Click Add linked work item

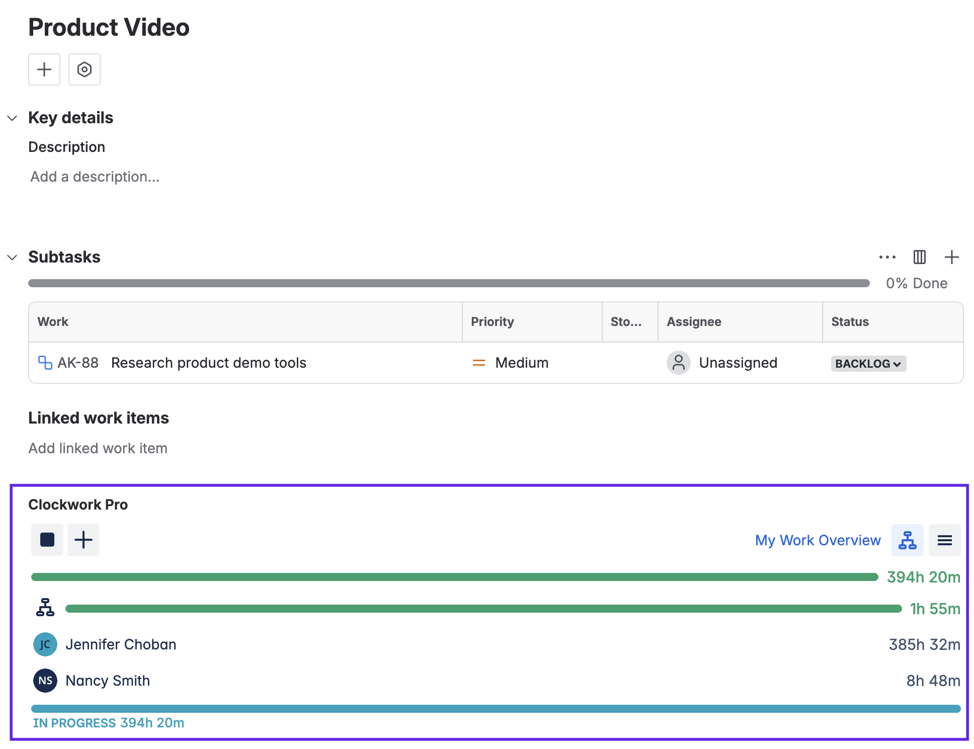[x=98, y=448]
